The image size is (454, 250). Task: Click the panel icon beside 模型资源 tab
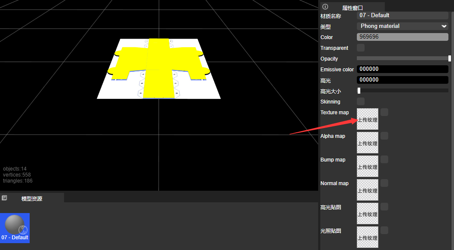[4, 198]
